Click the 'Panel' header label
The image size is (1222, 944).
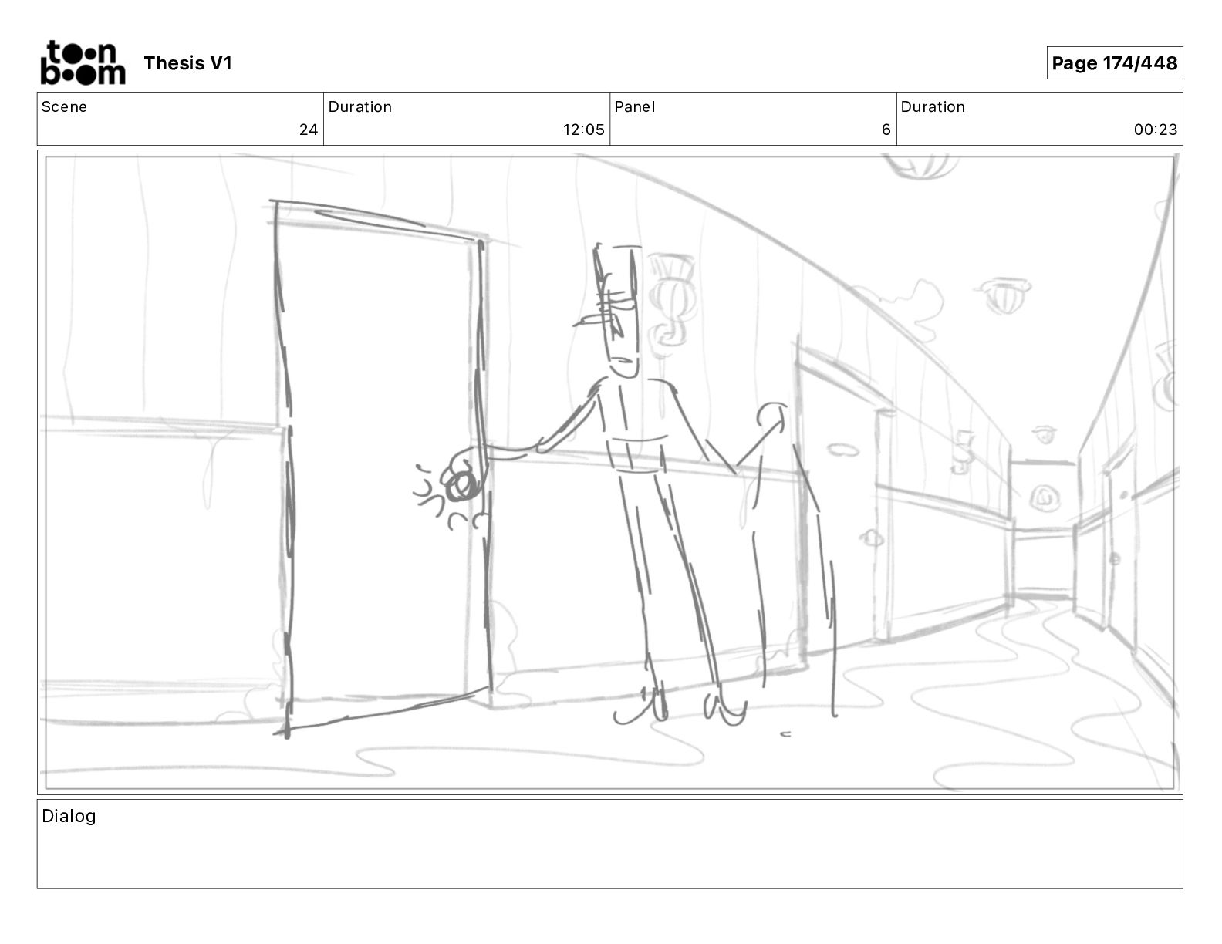tap(635, 107)
